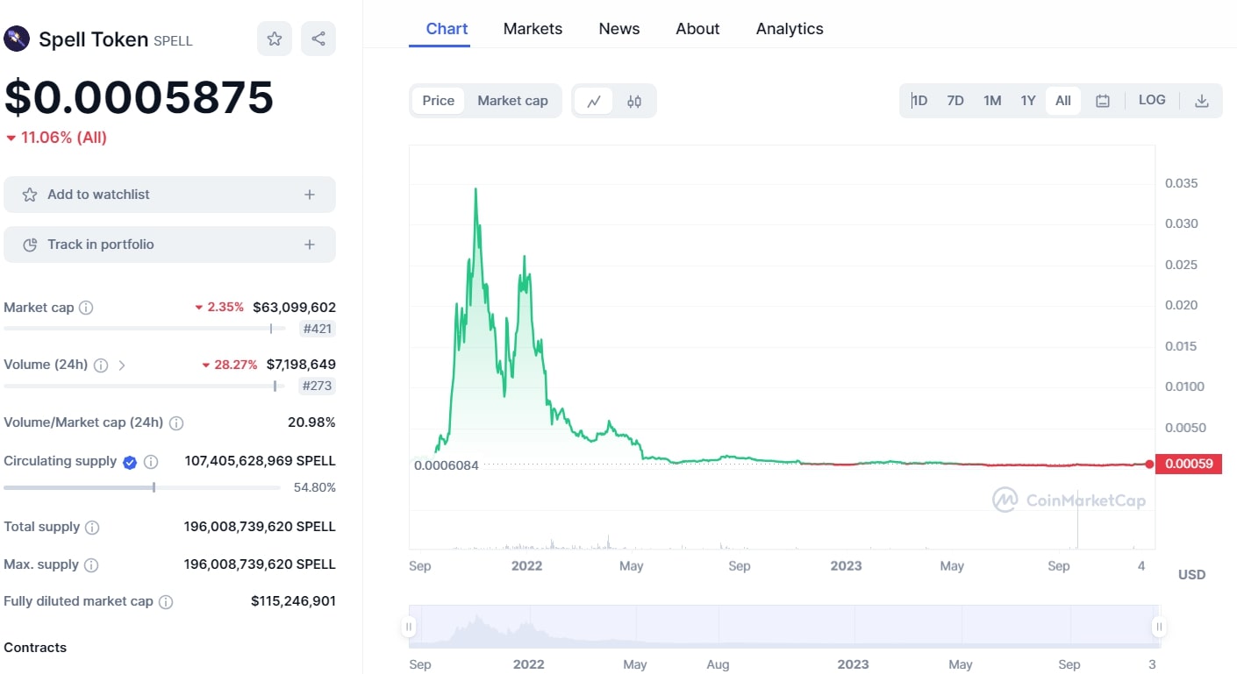The image size is (1237, 674).
Task: Click the 0.0006084 baseline label
Action: point(447,465)
